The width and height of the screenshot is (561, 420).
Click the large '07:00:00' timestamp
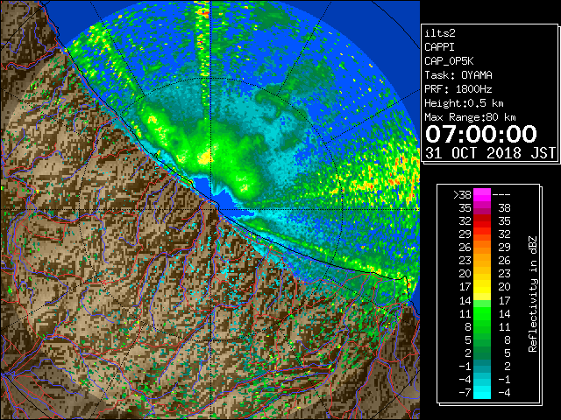[x=481, y=134]
